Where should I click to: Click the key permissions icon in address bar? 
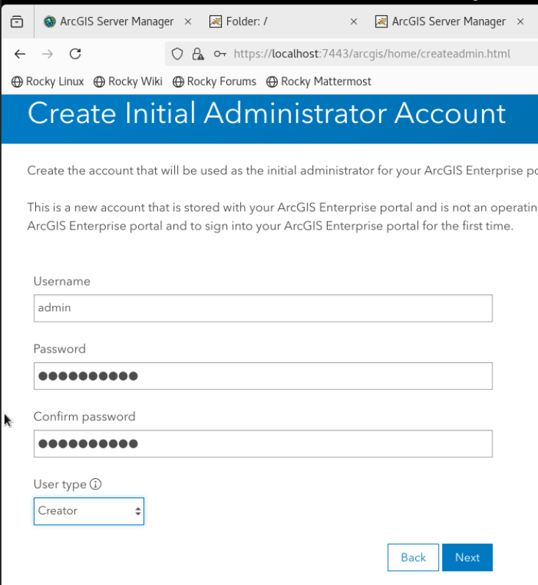click(x=220, y=54)
